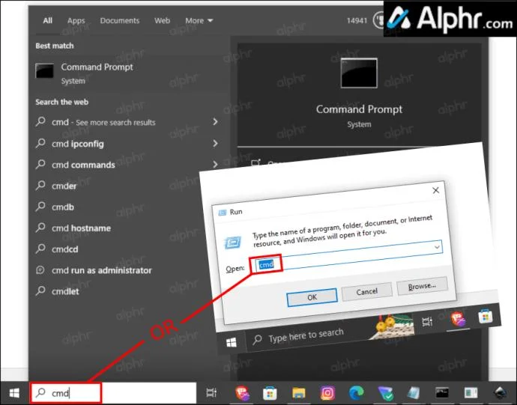Open the Command Prompt best match result
Viewport: 517px width, 405px height.
(129, 73)
